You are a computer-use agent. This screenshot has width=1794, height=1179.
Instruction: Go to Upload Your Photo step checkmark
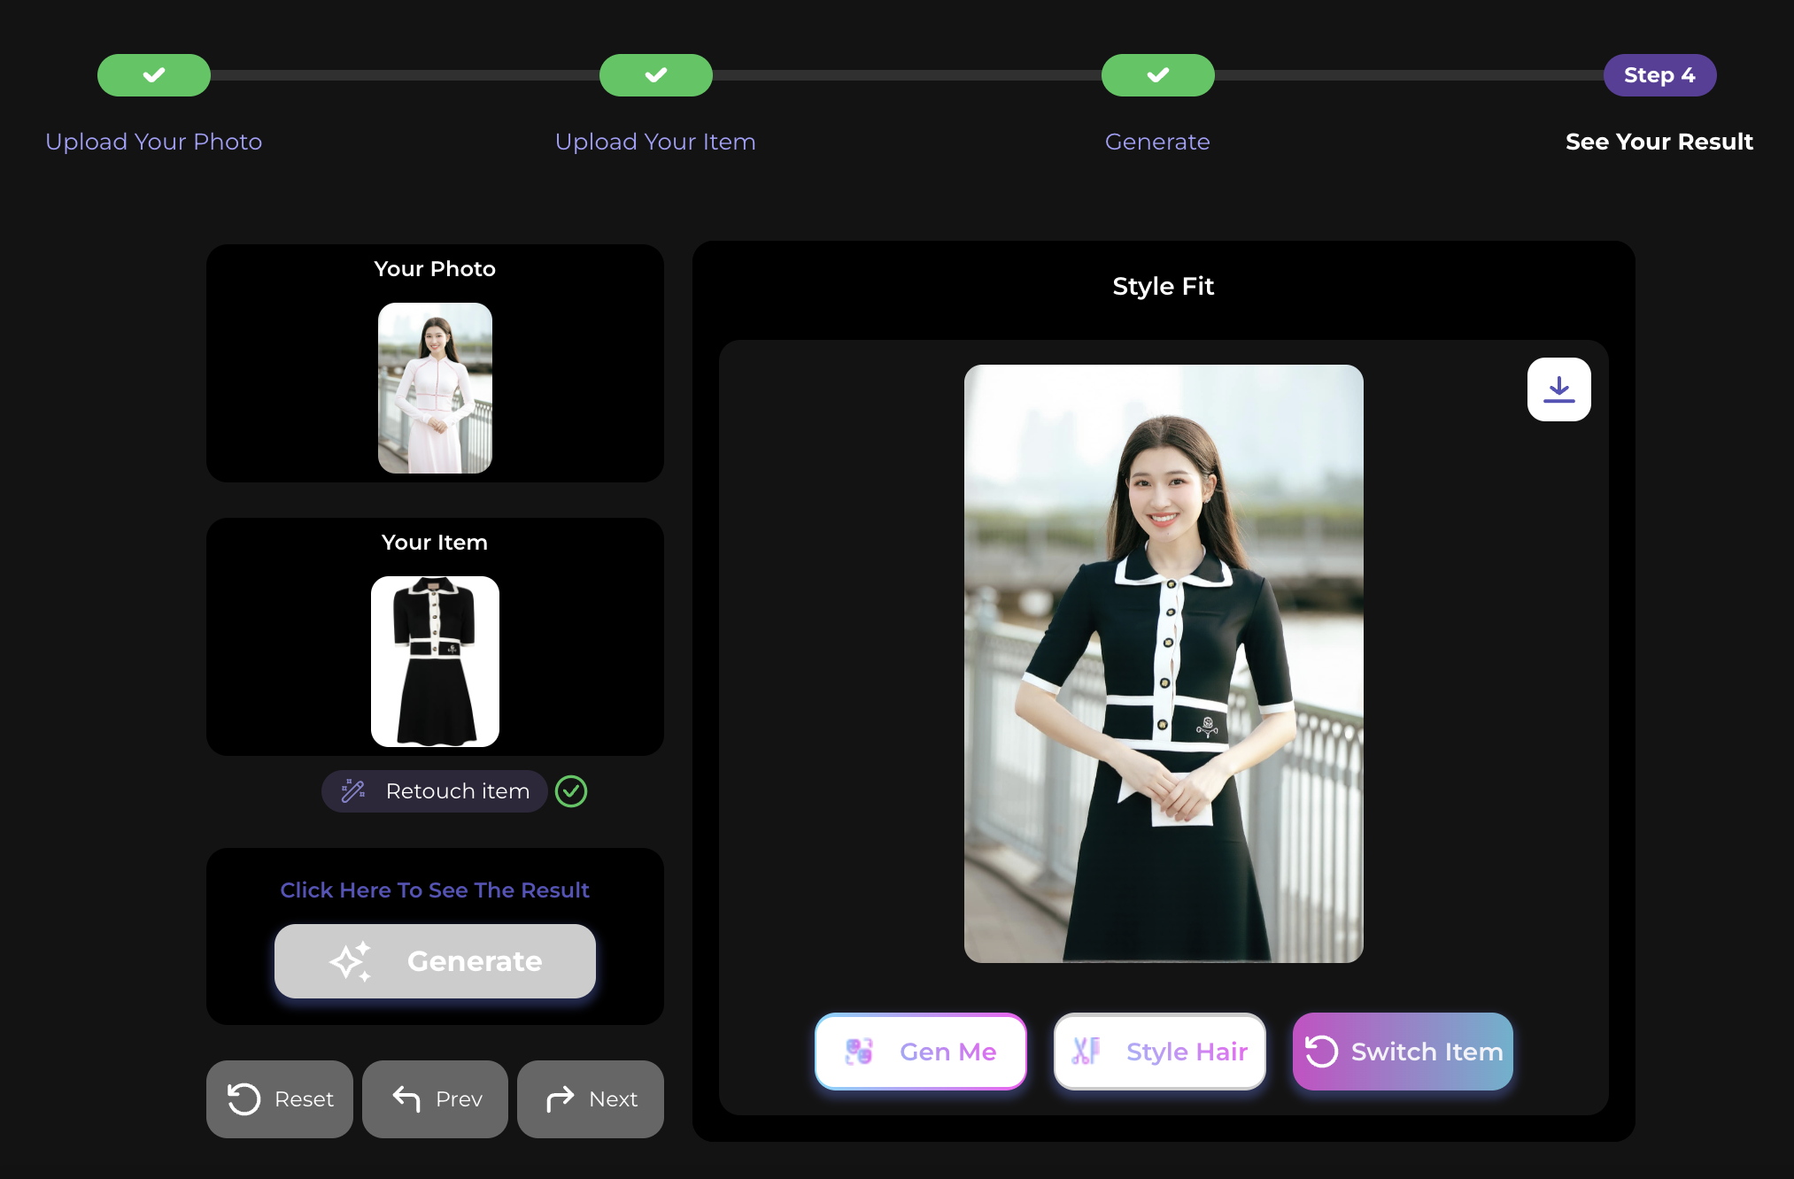point(154,75)
